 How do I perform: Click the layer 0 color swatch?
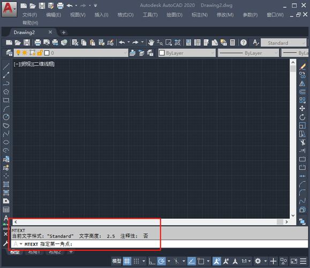coord(47,53)
